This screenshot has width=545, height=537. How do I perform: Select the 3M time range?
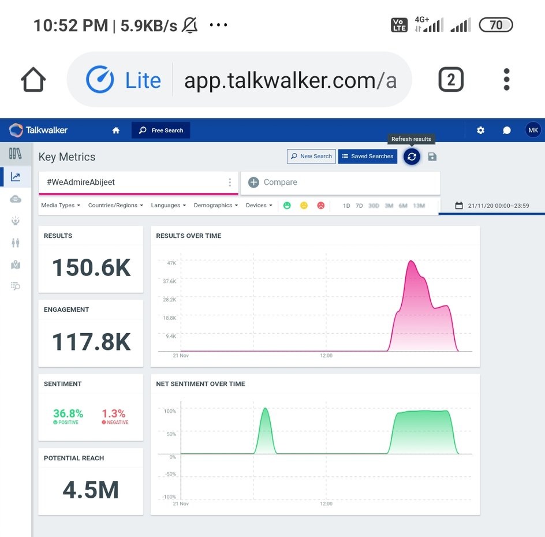pos(389,206)
